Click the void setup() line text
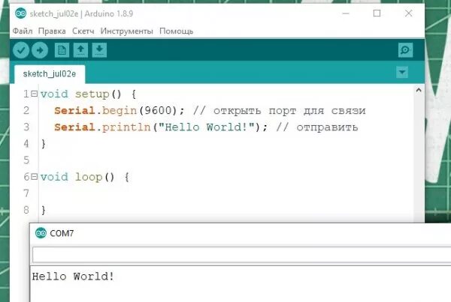Image resolution: width=451 pixels, height=302 pixels. [88, 94]
